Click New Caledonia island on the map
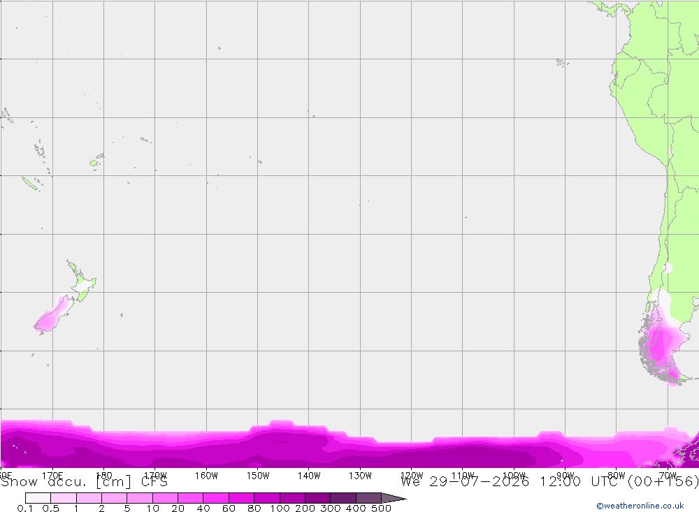 [30, 183]
